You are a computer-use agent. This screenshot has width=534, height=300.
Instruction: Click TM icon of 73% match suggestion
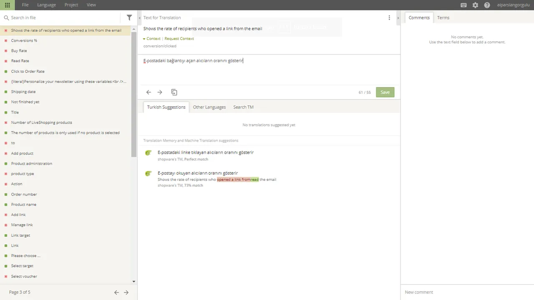pyautogui.click(x=148, y=173)
